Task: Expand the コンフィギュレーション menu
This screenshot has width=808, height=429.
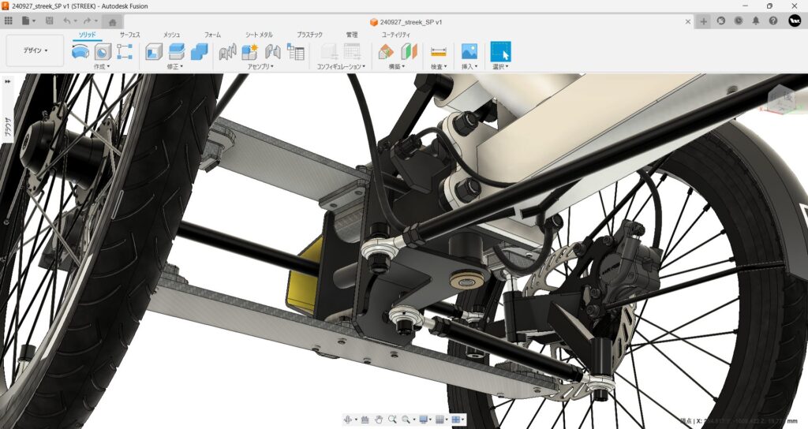Action: pos(341,66)
